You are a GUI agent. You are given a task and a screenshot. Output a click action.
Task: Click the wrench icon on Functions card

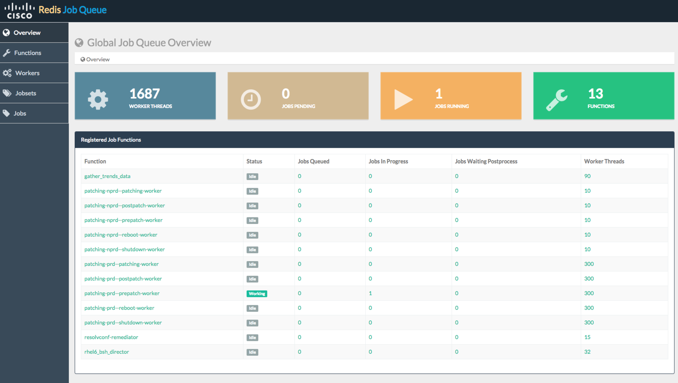coord(556,100)
